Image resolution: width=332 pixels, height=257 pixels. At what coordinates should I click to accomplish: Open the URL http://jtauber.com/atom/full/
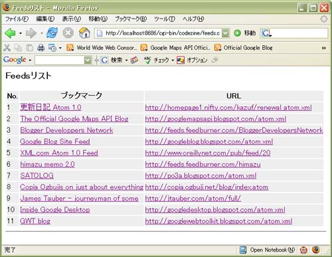pos(193,199)
